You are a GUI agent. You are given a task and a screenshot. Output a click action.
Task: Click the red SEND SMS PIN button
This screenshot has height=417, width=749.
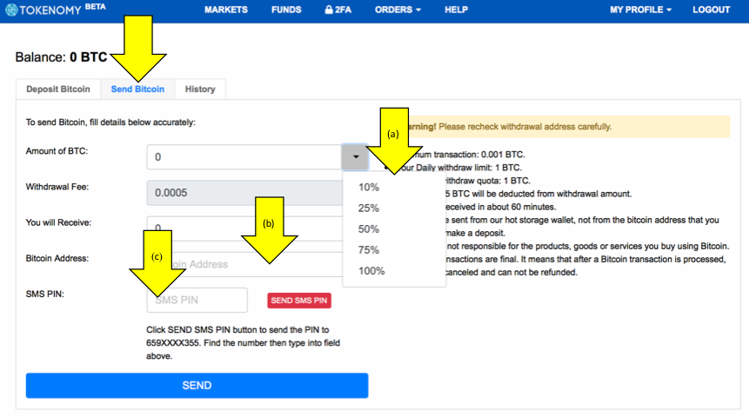point(299,301)
